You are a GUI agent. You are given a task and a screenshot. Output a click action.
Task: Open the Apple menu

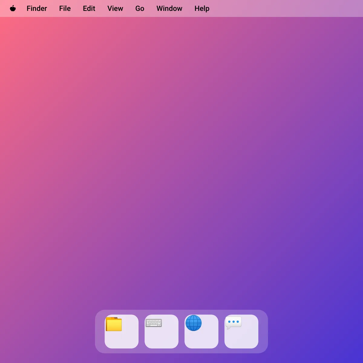coord(13,8)
